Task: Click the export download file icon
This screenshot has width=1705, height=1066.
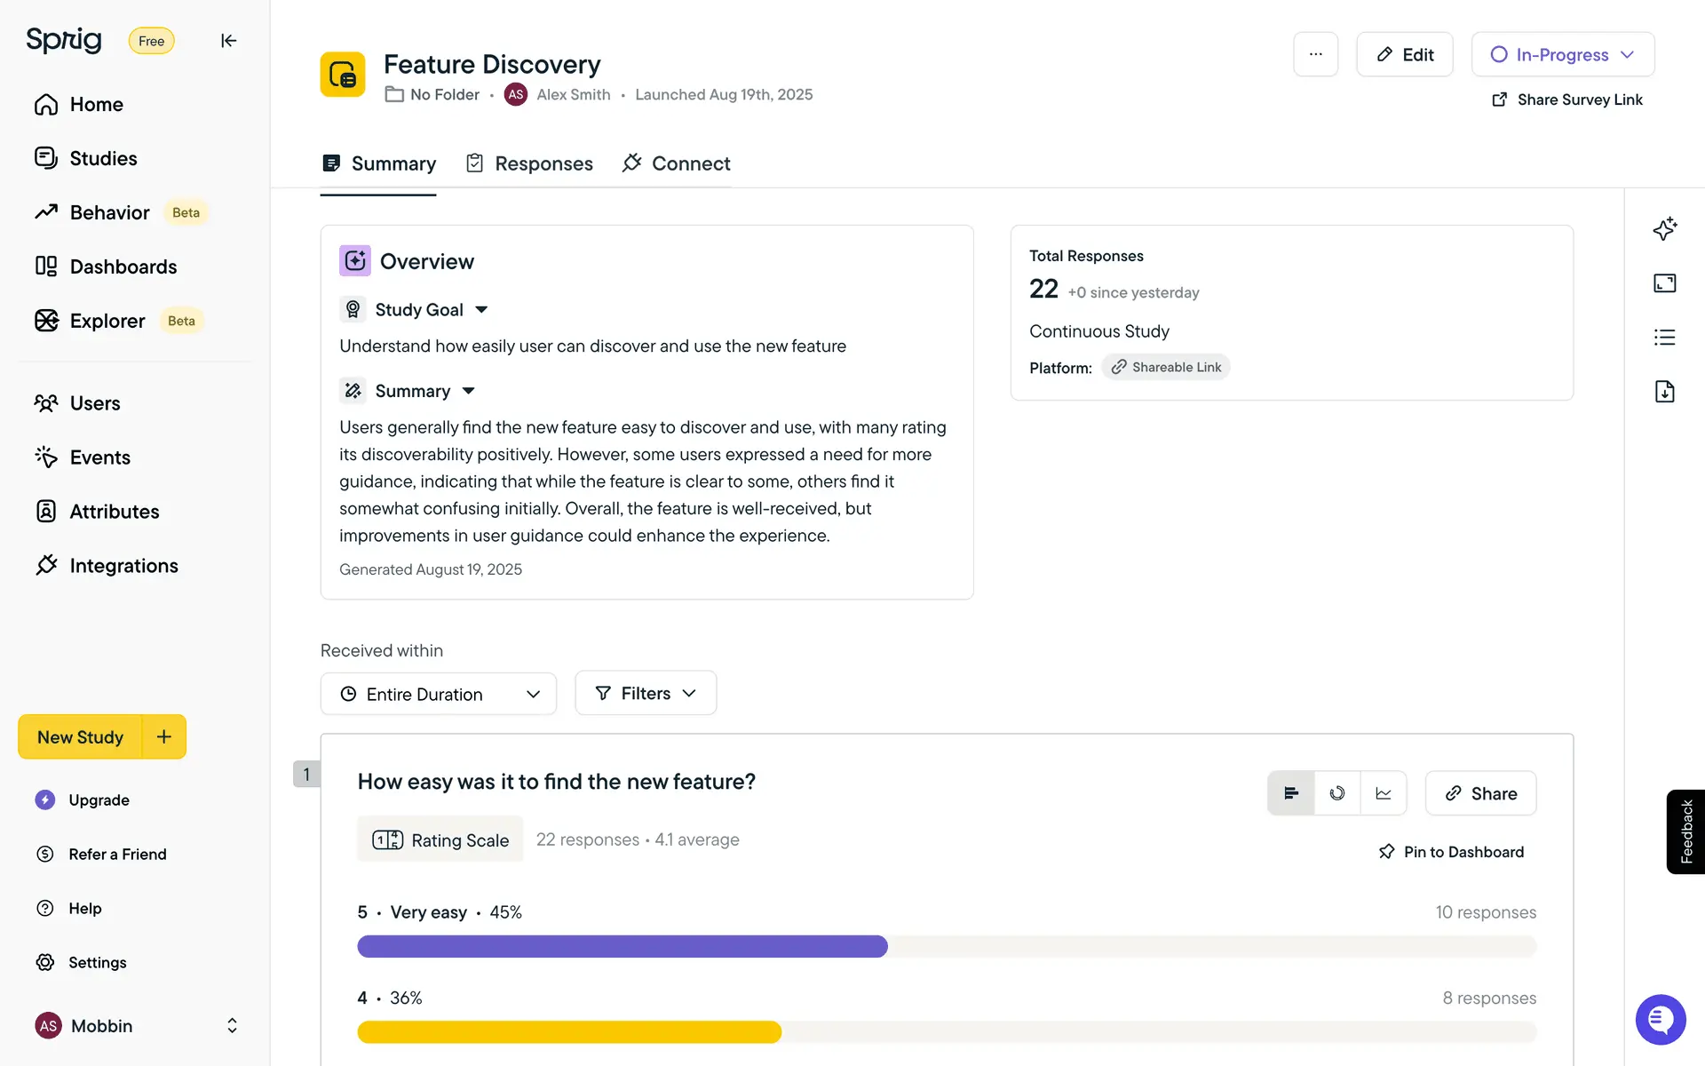Action: point(1664,392)
